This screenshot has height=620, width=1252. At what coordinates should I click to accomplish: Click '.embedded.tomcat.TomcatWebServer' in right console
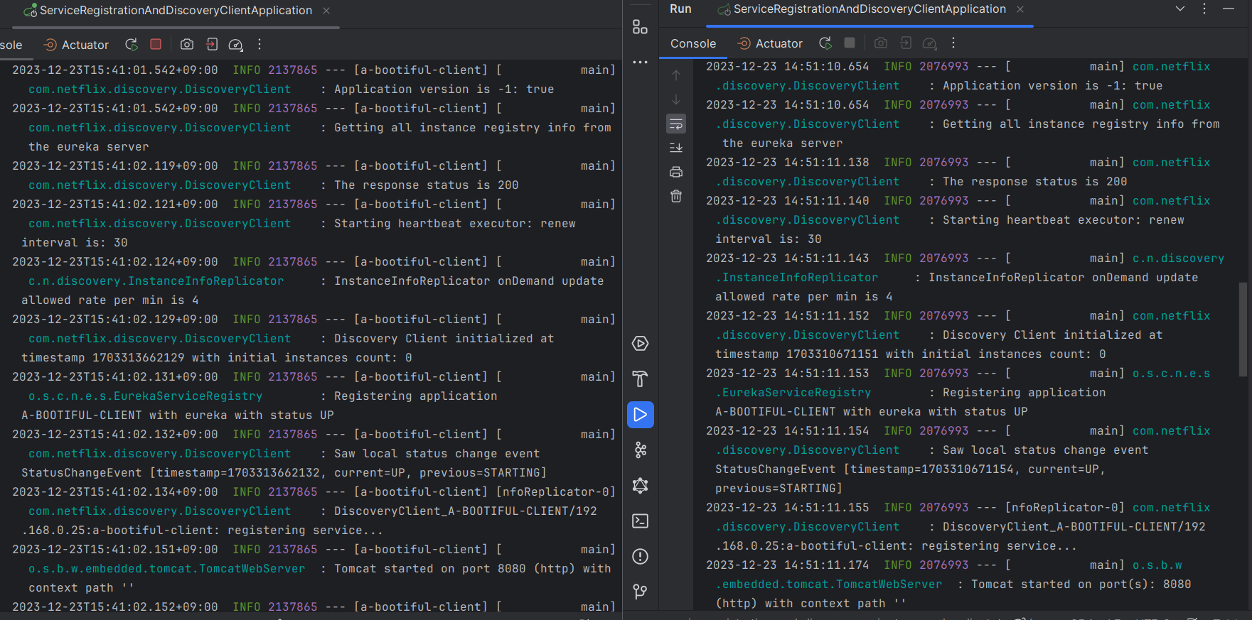coord(828,584)
